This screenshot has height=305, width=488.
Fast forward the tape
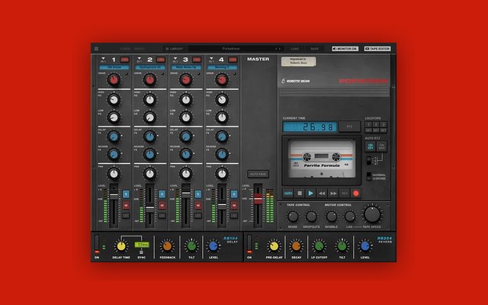click(x=333, y=193)
